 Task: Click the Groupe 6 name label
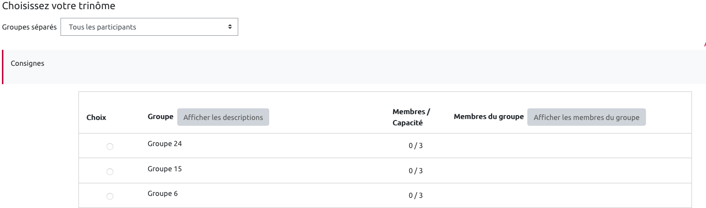pos(163,193)
